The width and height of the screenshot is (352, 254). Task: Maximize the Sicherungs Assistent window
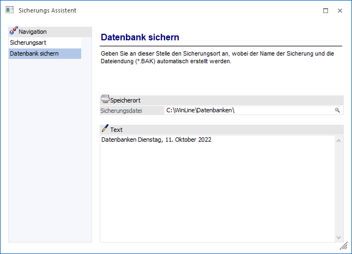coord(325,10)
